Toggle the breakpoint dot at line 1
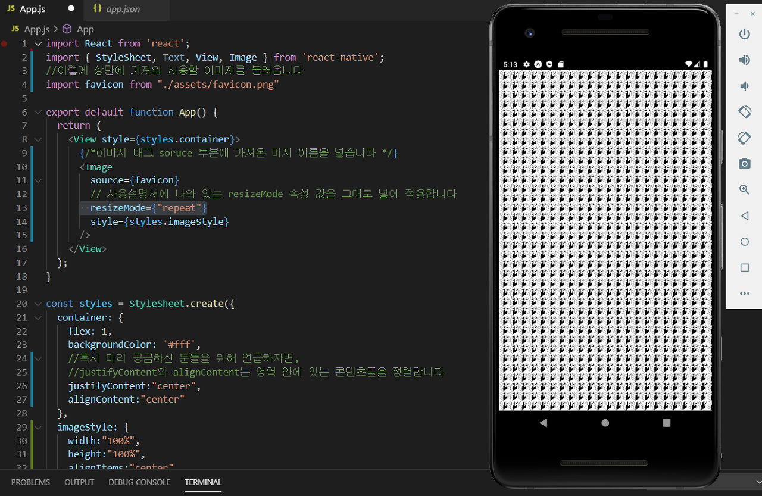The image size is (762, 496). 5,43
